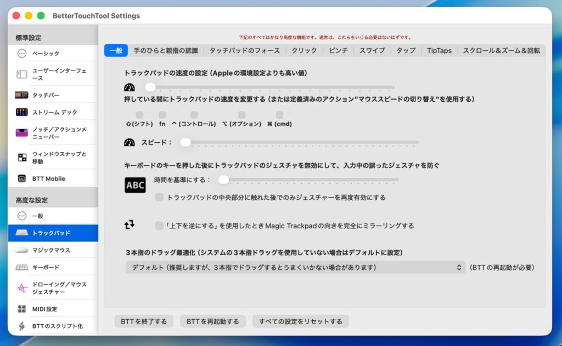Open the タッチバー settings icon
The image size is (562, 346).
pyautogui.click(x=22, y=95)
